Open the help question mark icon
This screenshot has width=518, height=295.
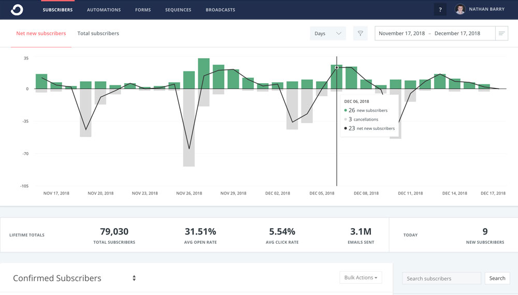point(440,10)
